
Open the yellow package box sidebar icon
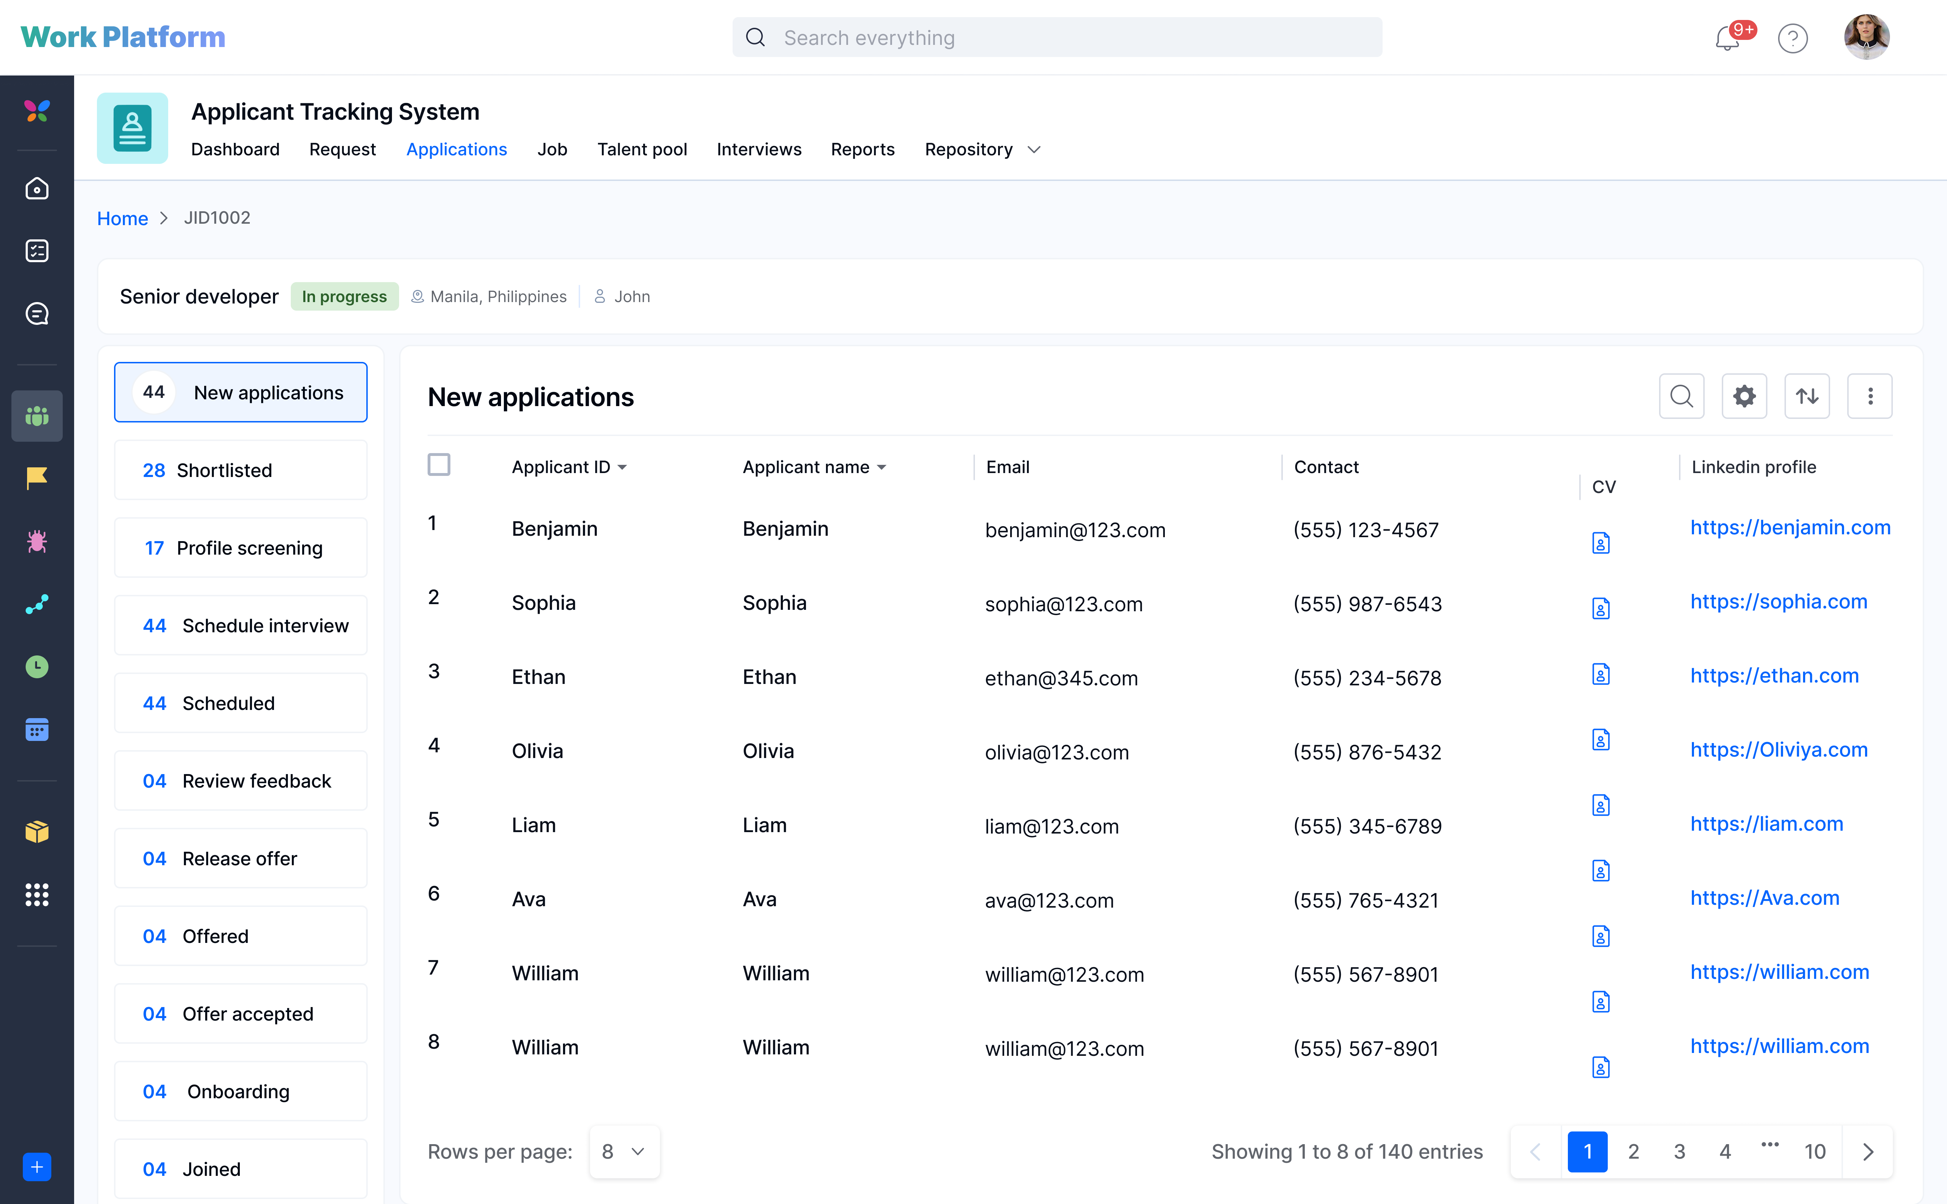coord(37,831)
